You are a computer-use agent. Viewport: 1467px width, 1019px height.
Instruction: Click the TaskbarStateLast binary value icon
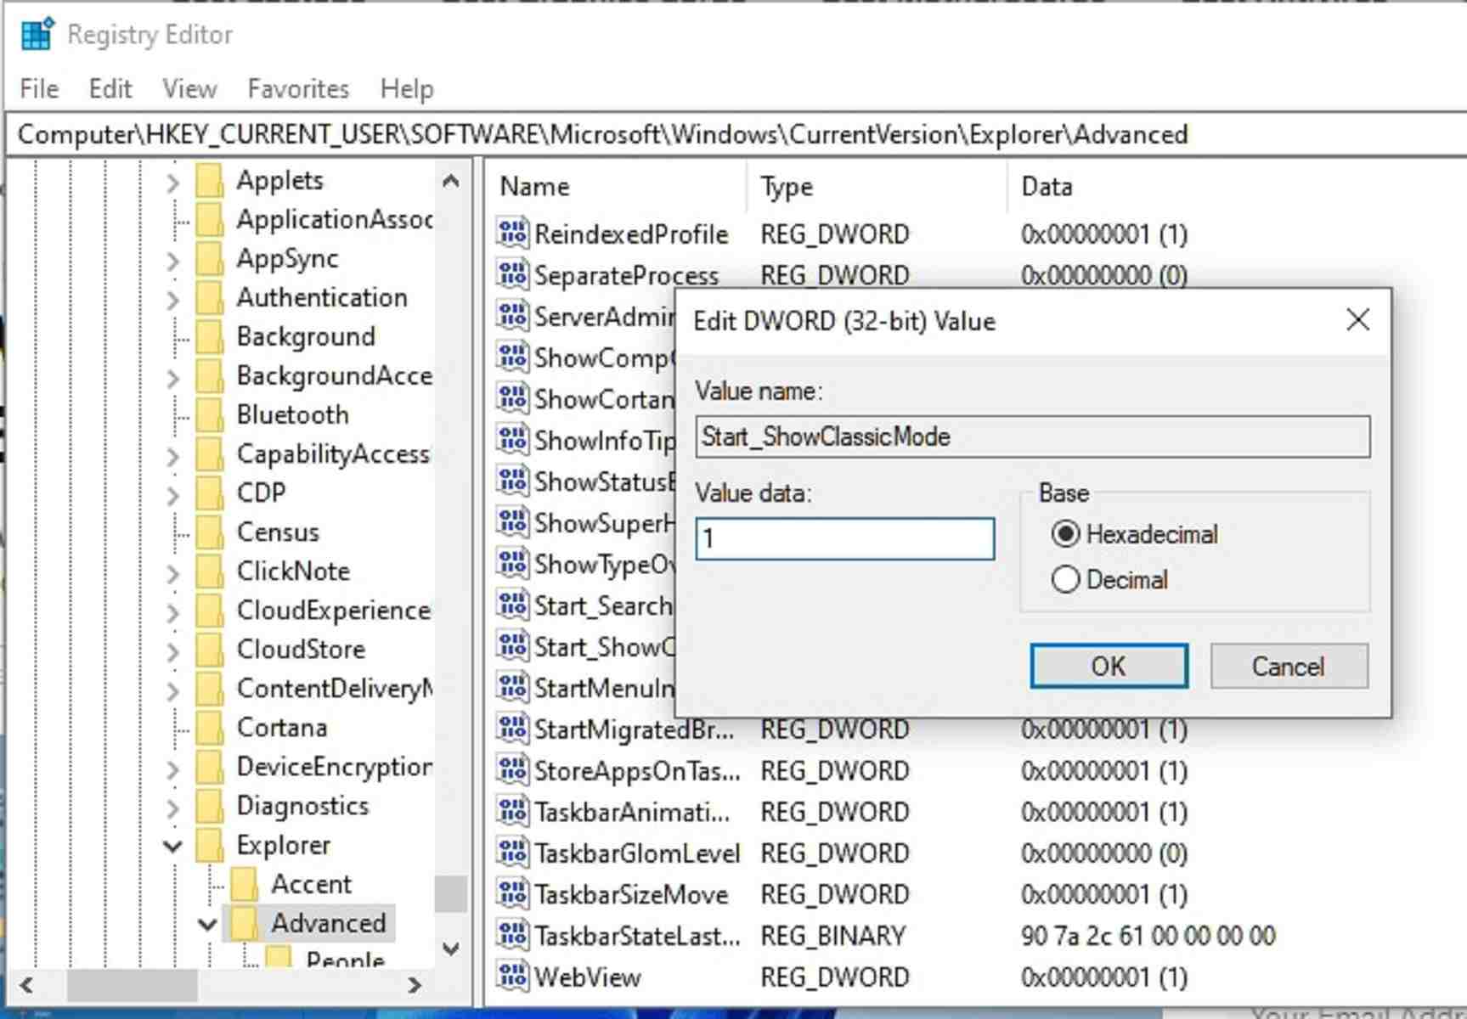pyautogui.click(x=511, y=936)
